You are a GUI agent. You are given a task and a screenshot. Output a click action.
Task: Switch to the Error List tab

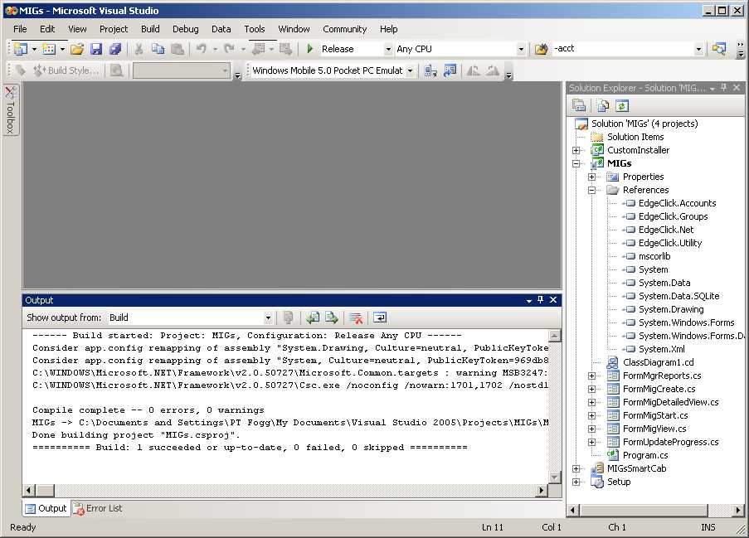[x=98, y=508]
